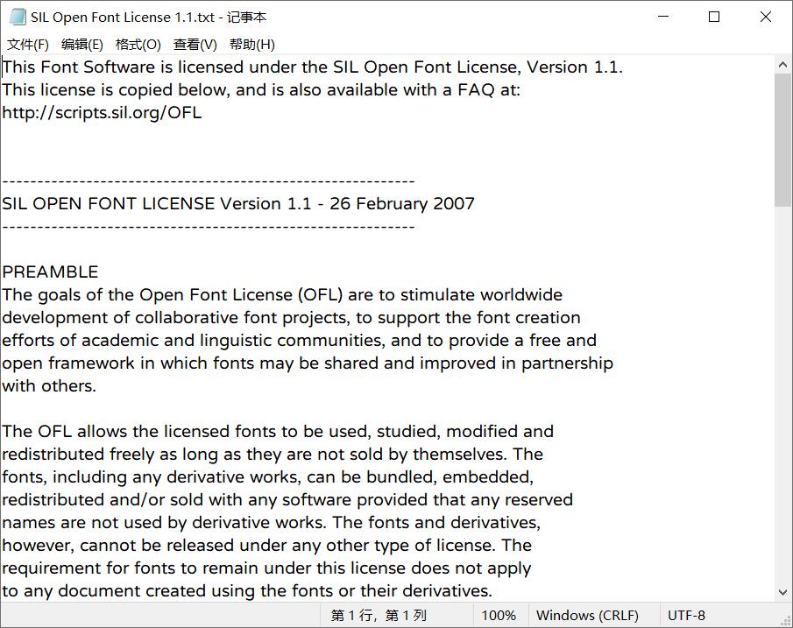Click the scroll down arrow

[x=783, y=592]
